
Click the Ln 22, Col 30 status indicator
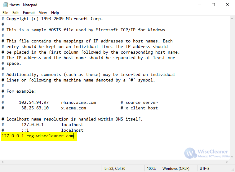tap(115, 169)
